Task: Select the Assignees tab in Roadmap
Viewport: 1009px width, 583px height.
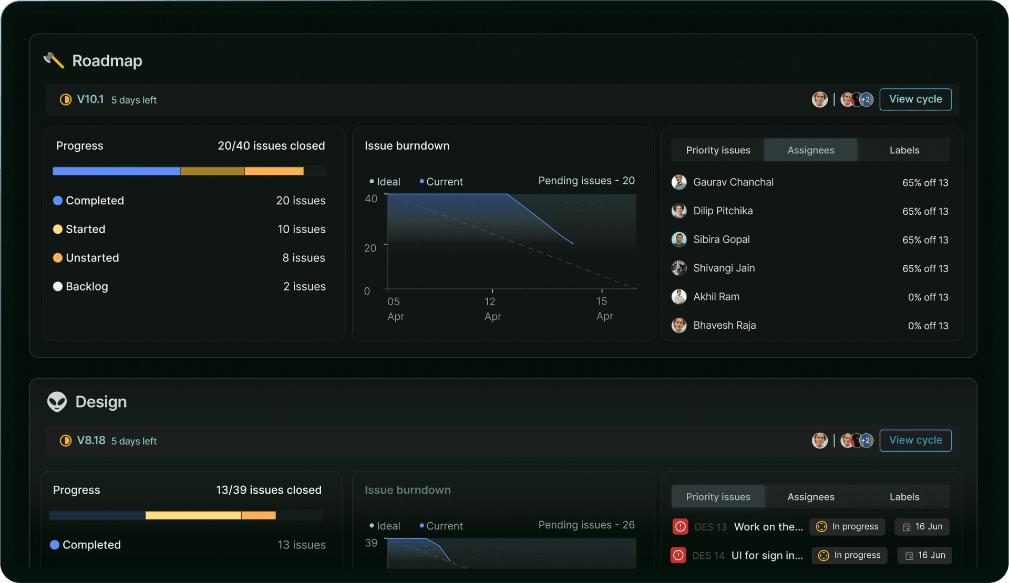Action: [x=811, y=150]
